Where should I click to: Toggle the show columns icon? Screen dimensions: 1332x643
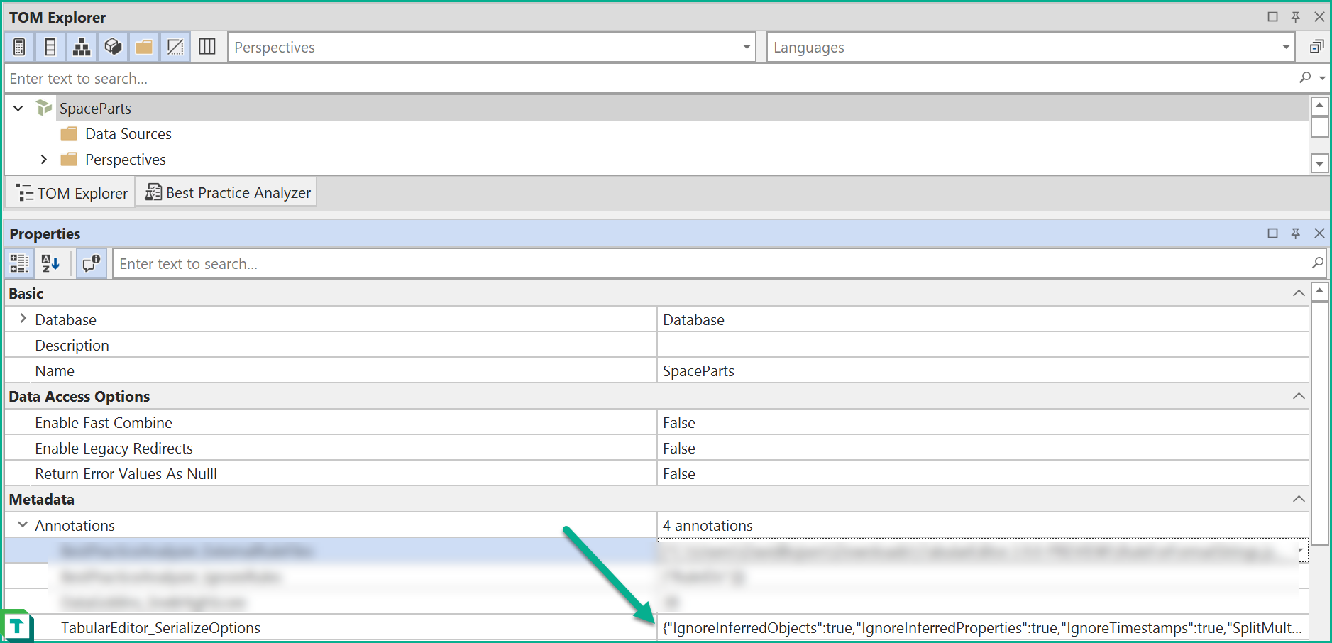point(50,48)
